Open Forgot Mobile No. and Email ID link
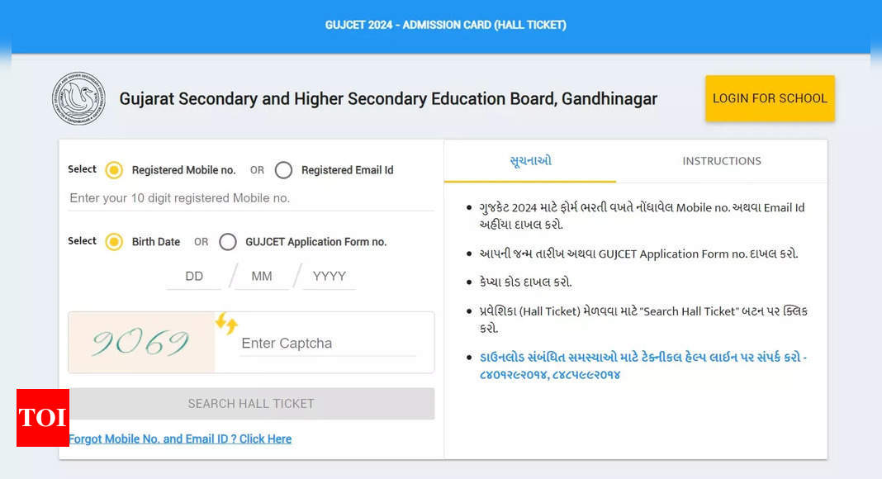Viewport: 882px width, 479px height. (180, 439)
